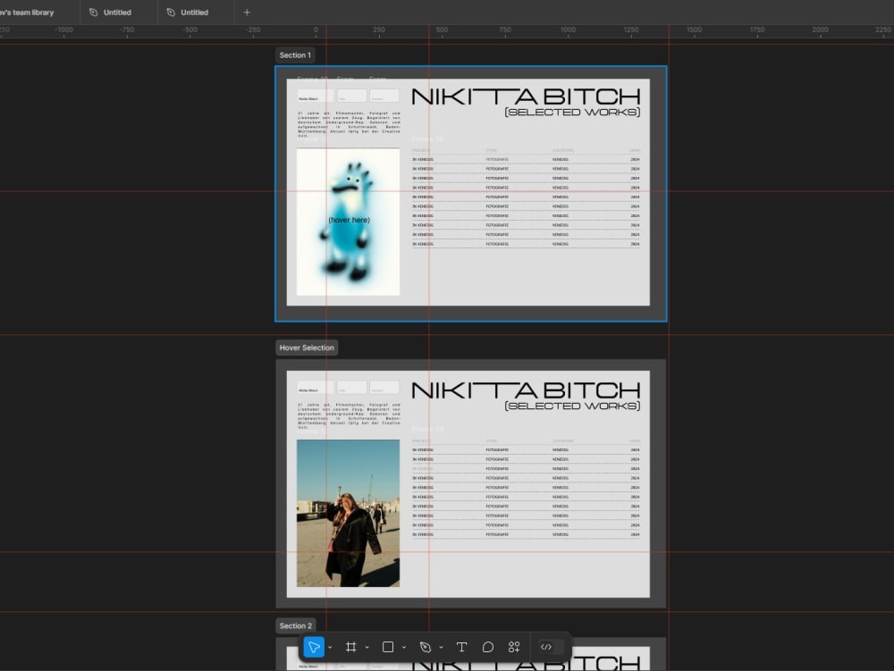Open the Actions and components tool
This screenshot has width=894, height=671.
[514, 647]
